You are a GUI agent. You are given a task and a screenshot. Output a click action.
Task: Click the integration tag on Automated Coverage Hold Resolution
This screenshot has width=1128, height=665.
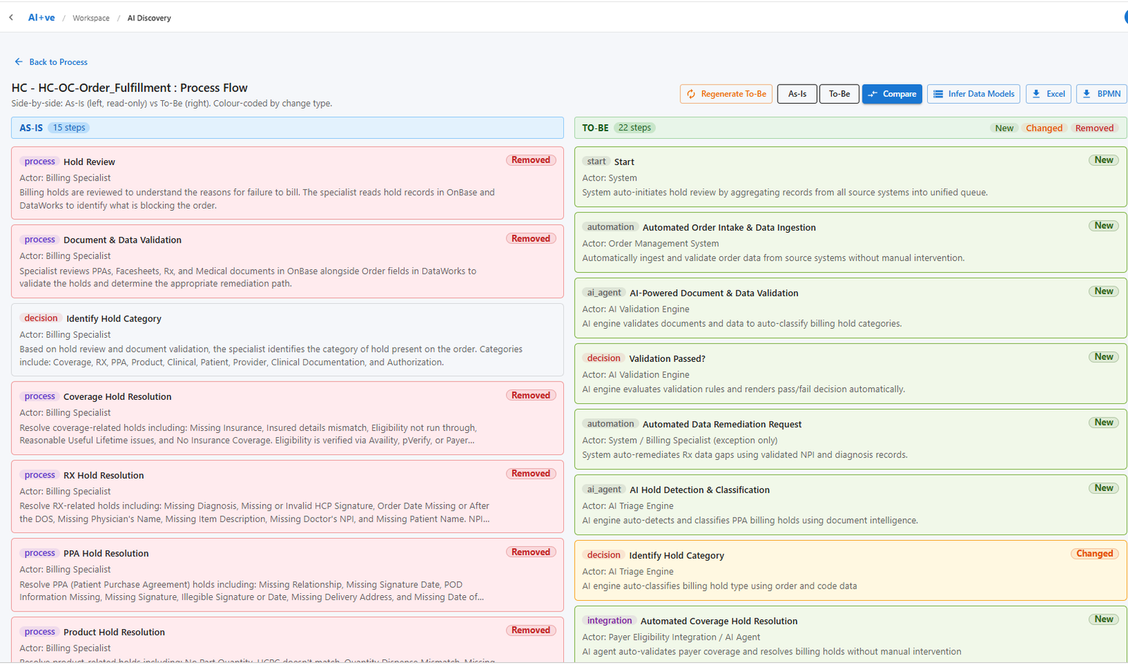tap(609, 621)
